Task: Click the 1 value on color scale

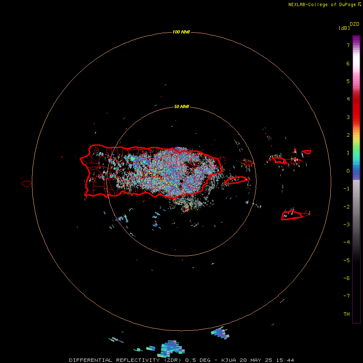Action: (x=348, y=153)
